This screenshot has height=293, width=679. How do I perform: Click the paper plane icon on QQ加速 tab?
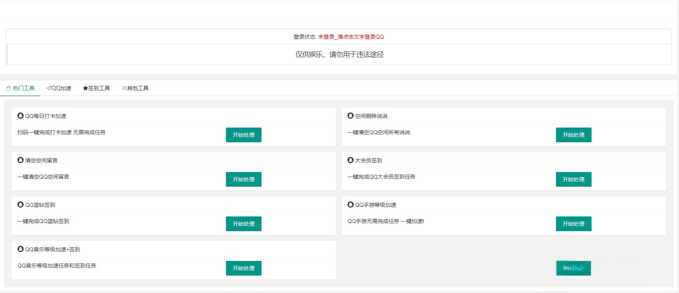[48, 88]
